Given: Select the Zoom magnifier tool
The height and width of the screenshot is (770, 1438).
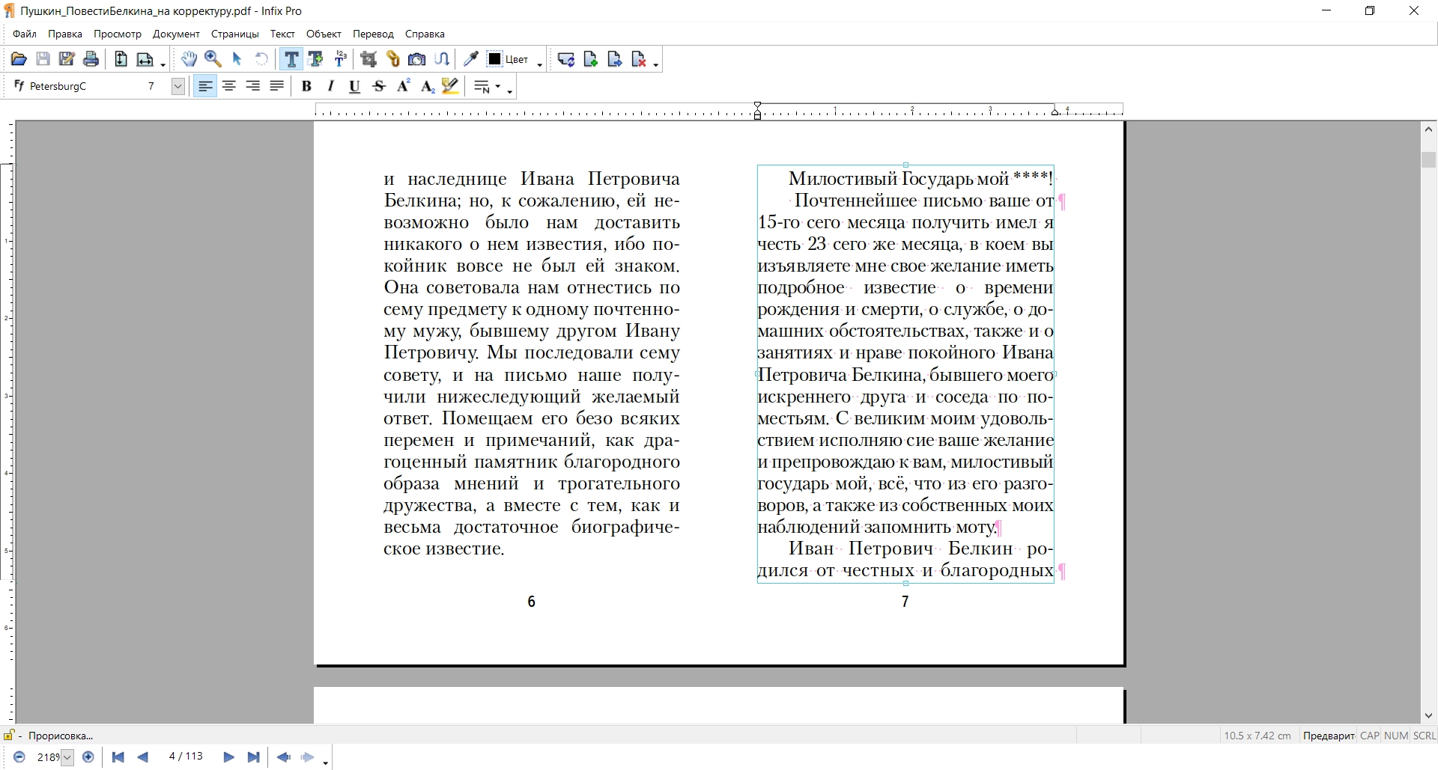Looking at the screenshot, I should coord(213,59).
